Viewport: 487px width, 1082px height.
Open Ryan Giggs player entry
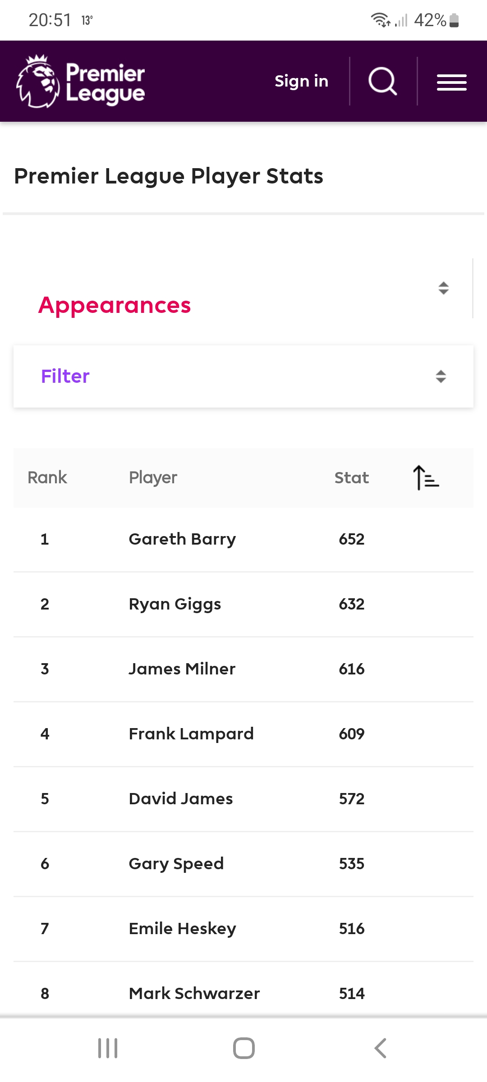(175, 604)
